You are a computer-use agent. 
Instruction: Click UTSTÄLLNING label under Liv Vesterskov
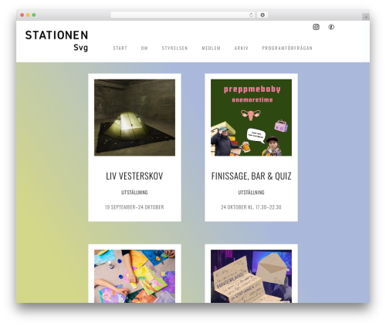134,193
